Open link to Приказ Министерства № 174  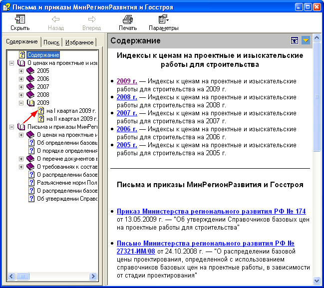point(211,212)
